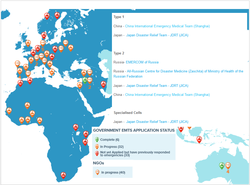
Task: Click the green marker in the Middle East
Action: pos(85,80)
